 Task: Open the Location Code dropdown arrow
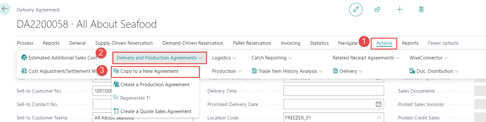coord(379,118)
